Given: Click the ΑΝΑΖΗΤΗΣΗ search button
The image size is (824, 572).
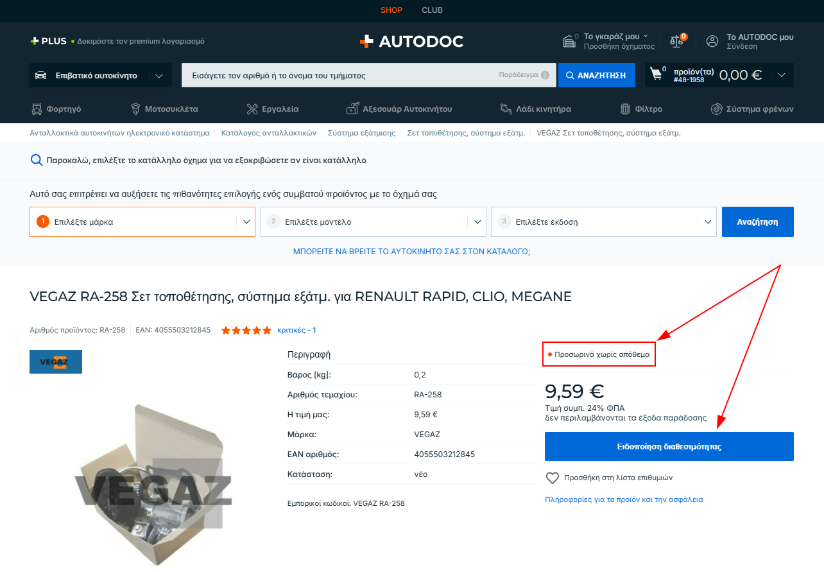Looking at the screenshot, I should (597, 75).
